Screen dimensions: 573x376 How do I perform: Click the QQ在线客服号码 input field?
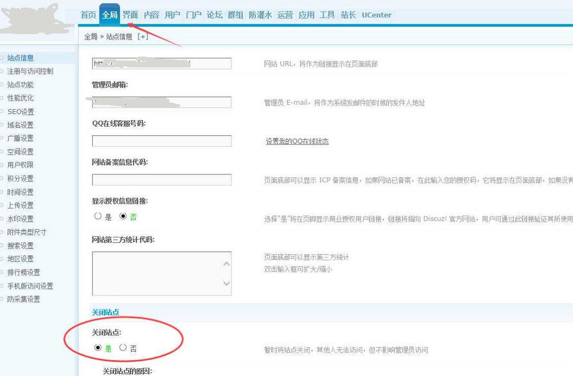162,141
